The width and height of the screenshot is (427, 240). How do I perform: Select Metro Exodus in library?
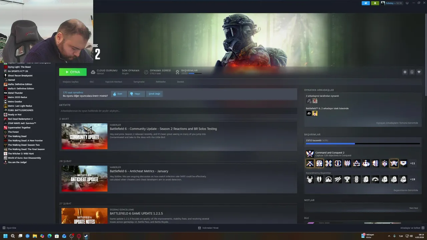pos(15,102)
